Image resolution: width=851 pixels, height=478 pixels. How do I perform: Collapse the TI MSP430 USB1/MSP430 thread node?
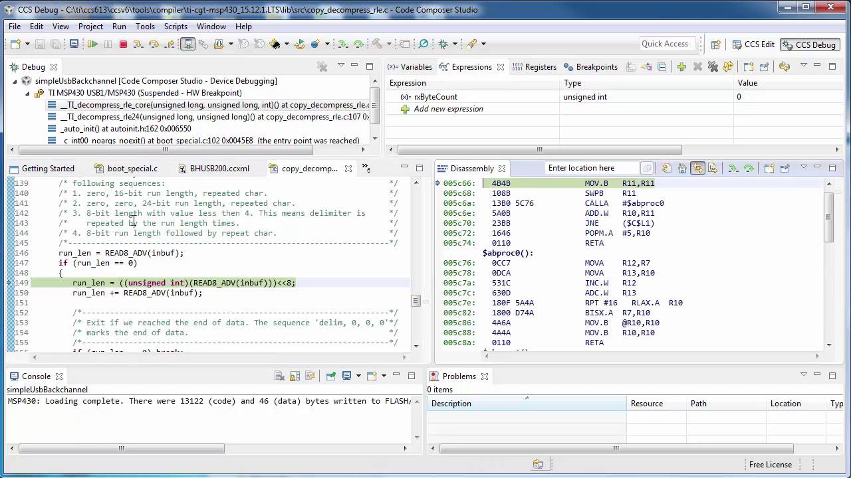click(x=27, y=93)
